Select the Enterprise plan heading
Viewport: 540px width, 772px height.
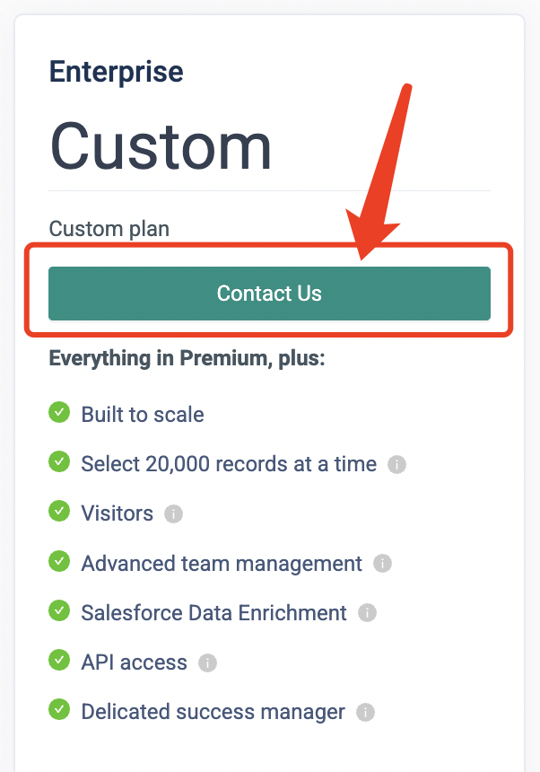[116, 72]
